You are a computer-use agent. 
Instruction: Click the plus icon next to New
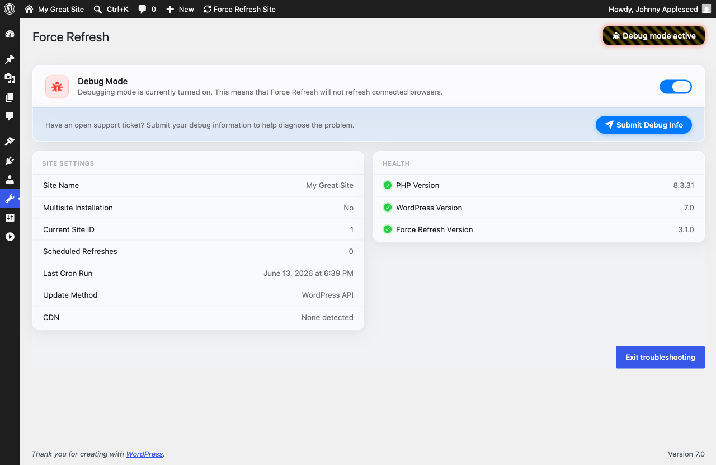coord(171,9)
